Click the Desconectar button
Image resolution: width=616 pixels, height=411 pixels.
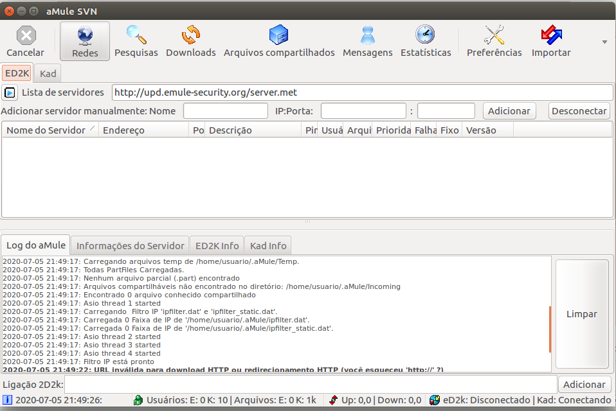pyautogui.click(x=579, y=111)
